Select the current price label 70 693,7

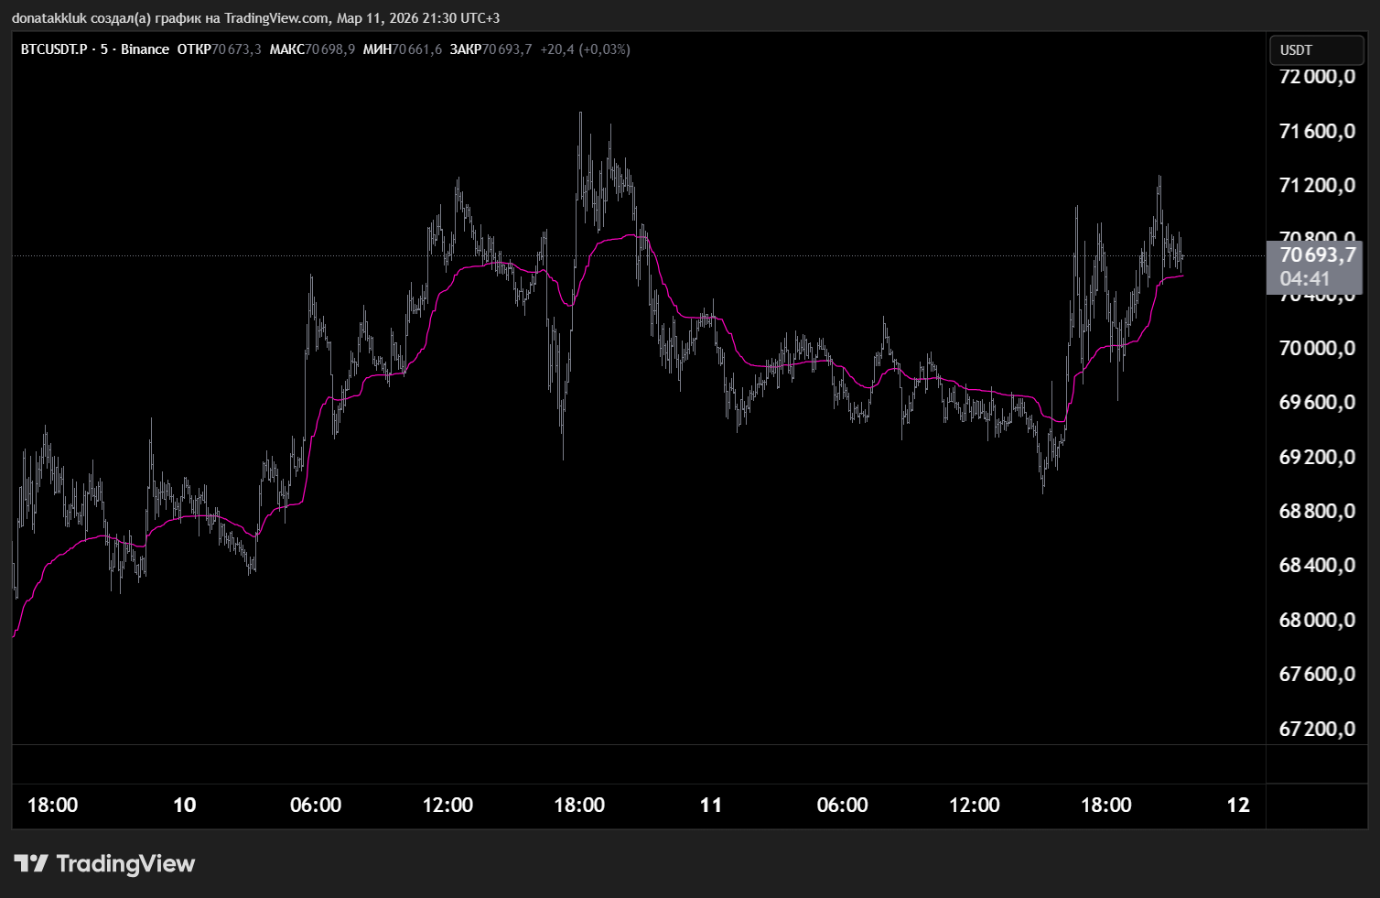(1316, 255)
